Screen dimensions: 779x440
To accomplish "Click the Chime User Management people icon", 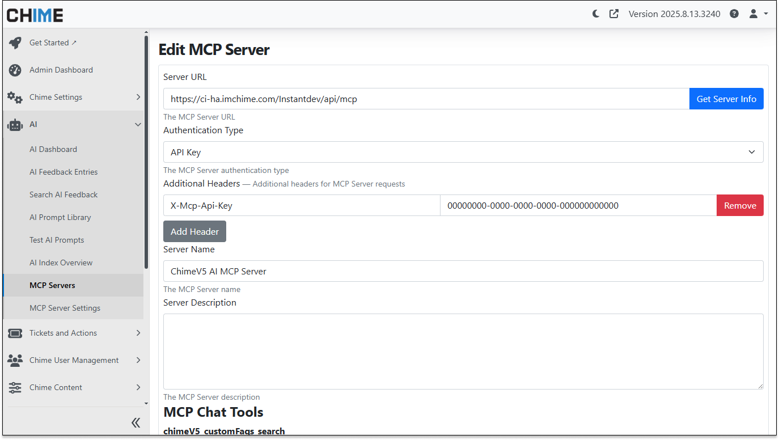I will click(x=15, y=360).
